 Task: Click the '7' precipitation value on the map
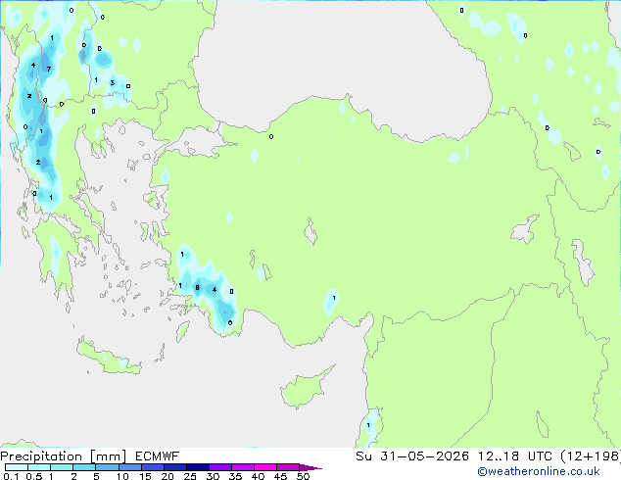pyautogui.click(x=49, y=69)
